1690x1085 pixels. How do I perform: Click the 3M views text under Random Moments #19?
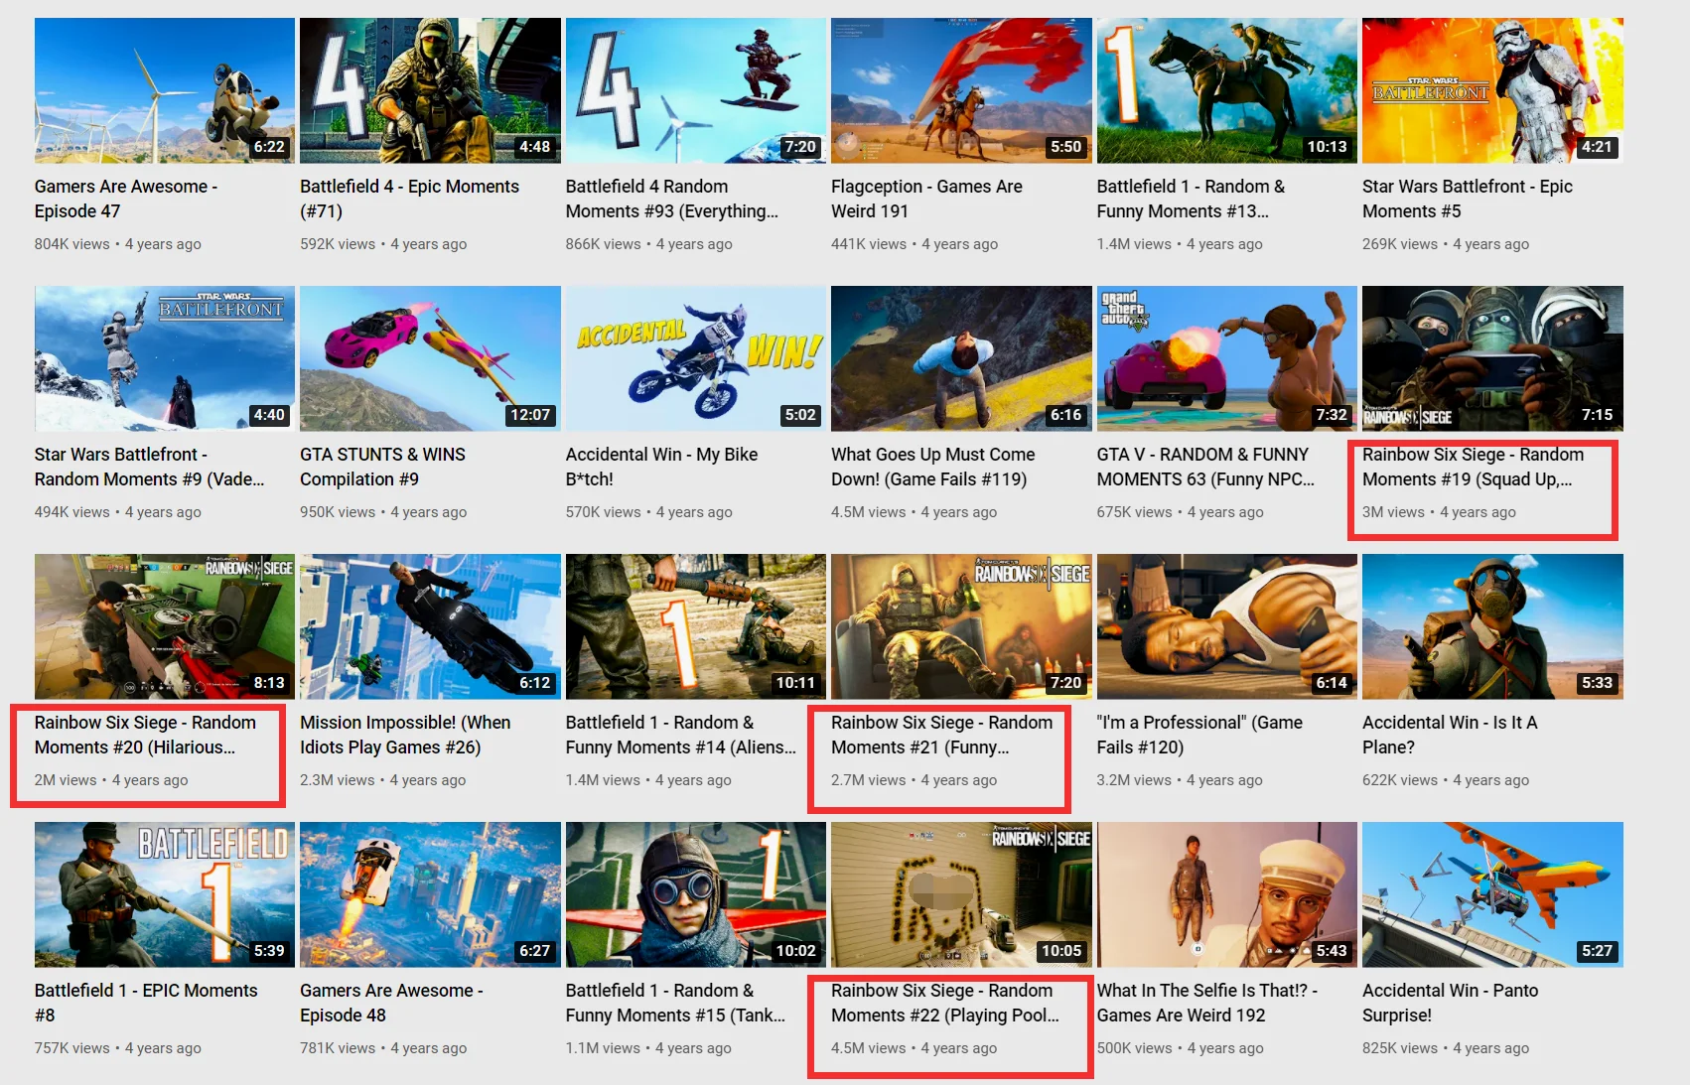[x=1393, y=512]
